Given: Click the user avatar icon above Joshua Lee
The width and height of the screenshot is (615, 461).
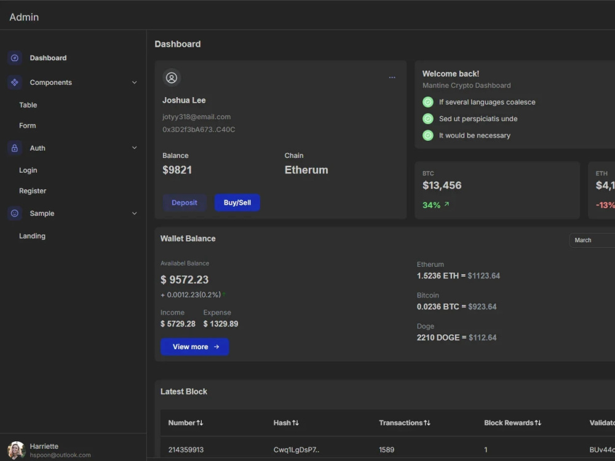Looking at the screenshot, I should tap(172, 77).
